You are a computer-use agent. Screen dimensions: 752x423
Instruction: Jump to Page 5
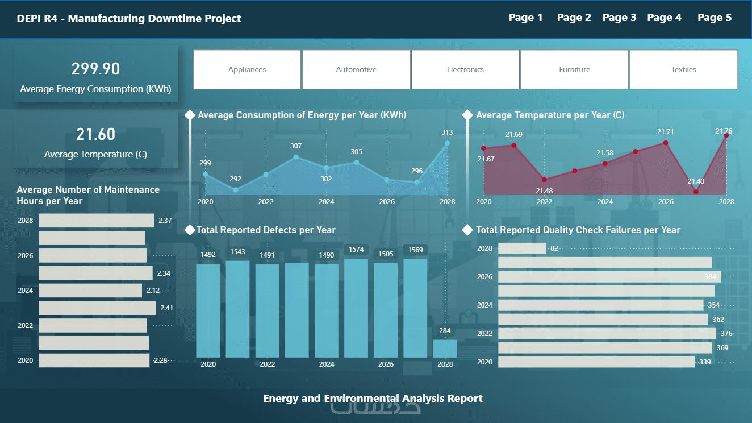[715, 18]
